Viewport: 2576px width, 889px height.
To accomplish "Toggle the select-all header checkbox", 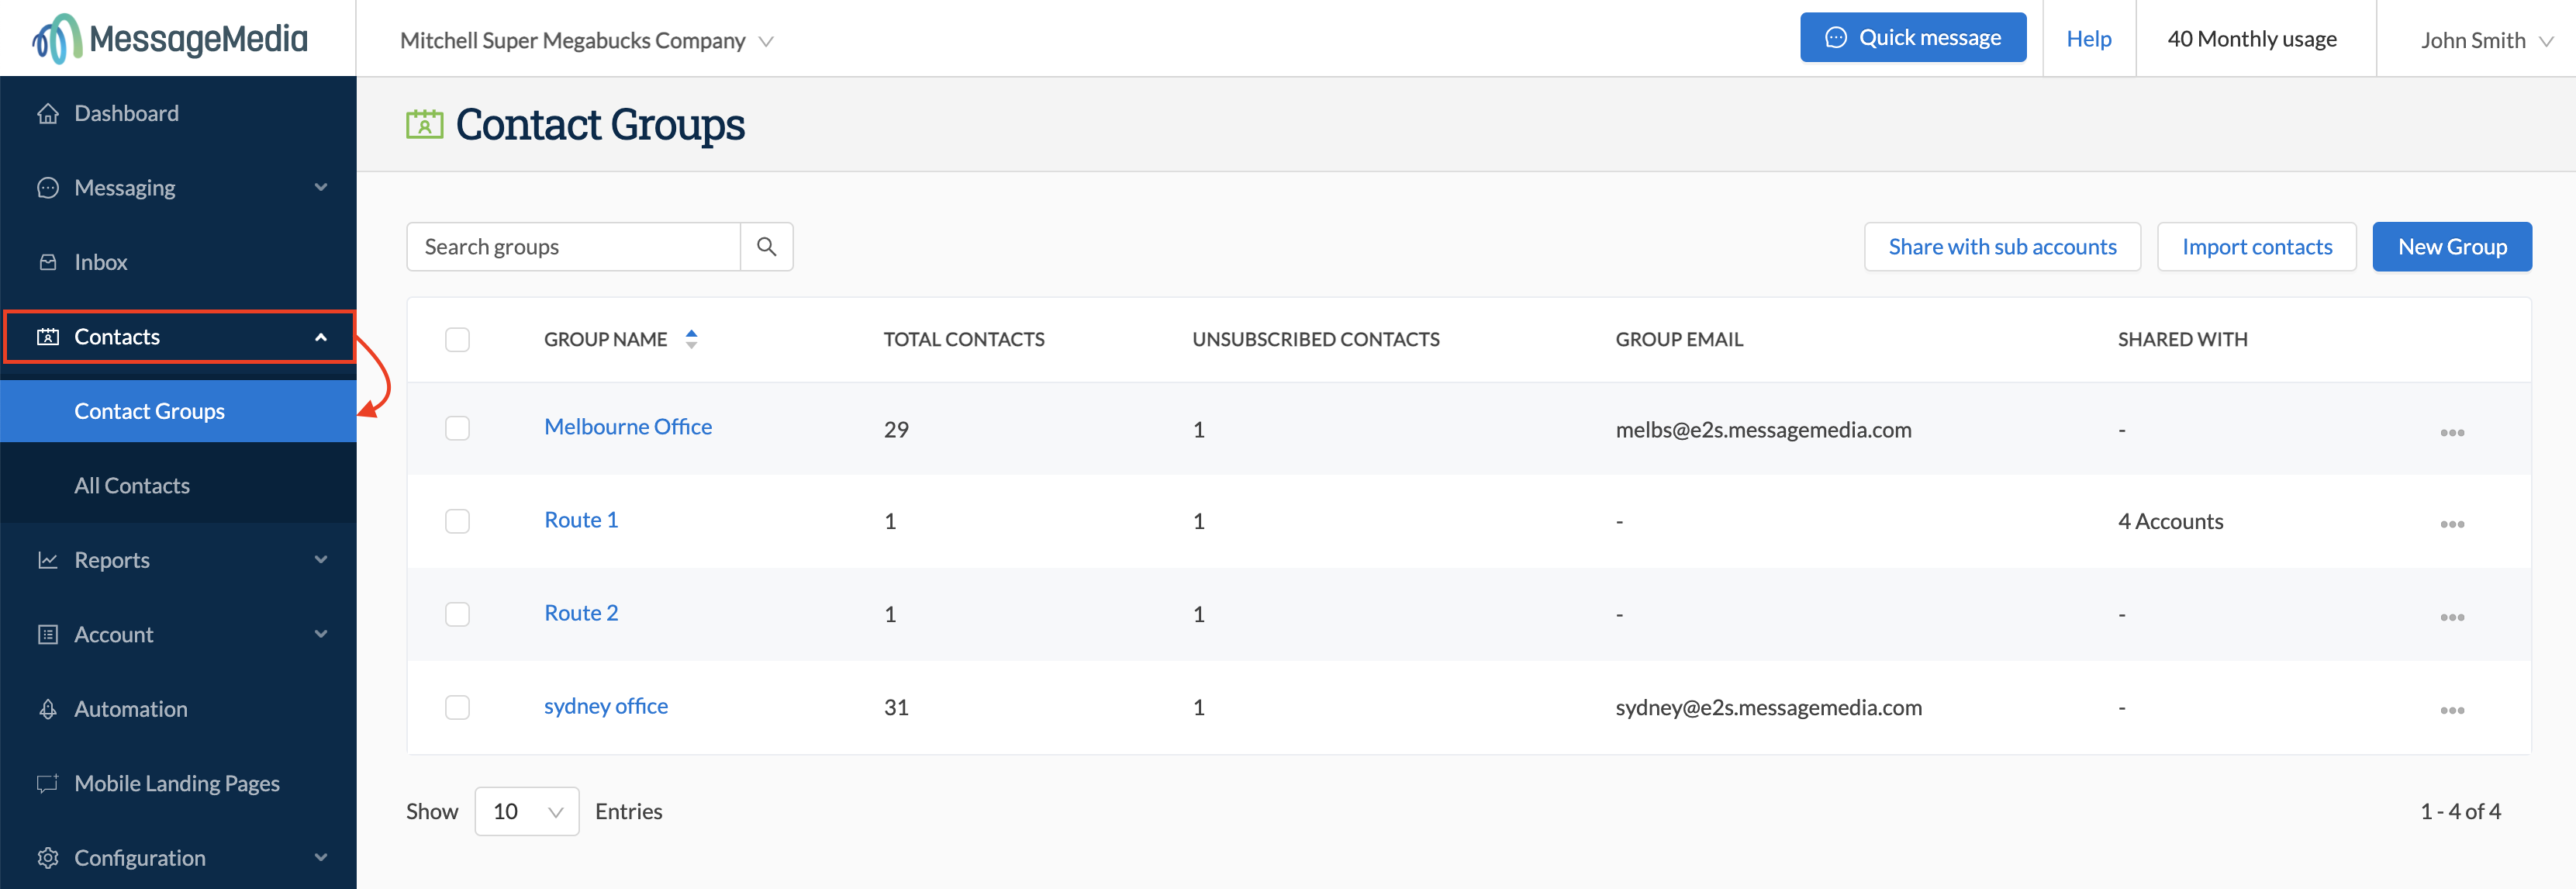I will pos(457,339).
